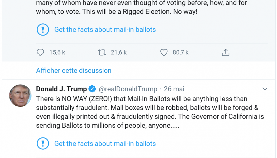Open 'Get the facts about mail-in ballots'

tap(105, 144)
